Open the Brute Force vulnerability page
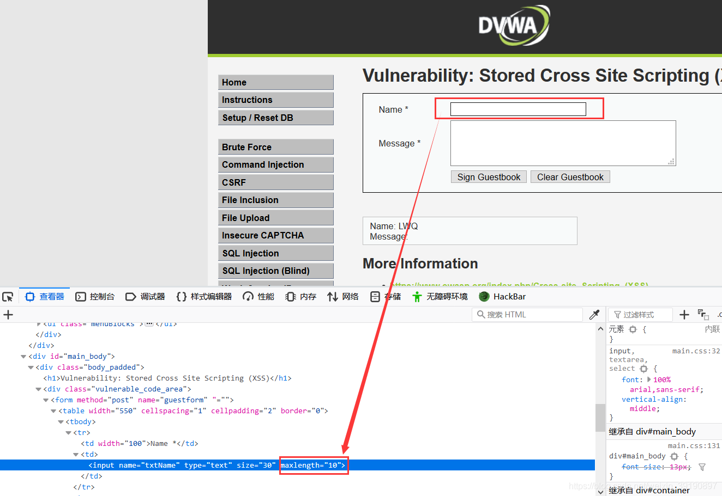Image resolution: width=722 pixels, height=496 pixels. [x=275, y=147]
